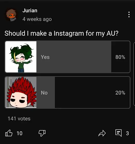Dislike the post with thumbs down icon
This screenshot has width=135, height=144.
point(42,133)
